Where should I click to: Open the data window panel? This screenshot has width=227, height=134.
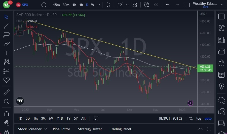[x=221, y=51]
